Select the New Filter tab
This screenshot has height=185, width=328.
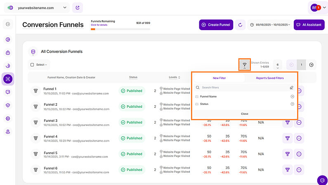click(219, 78)
